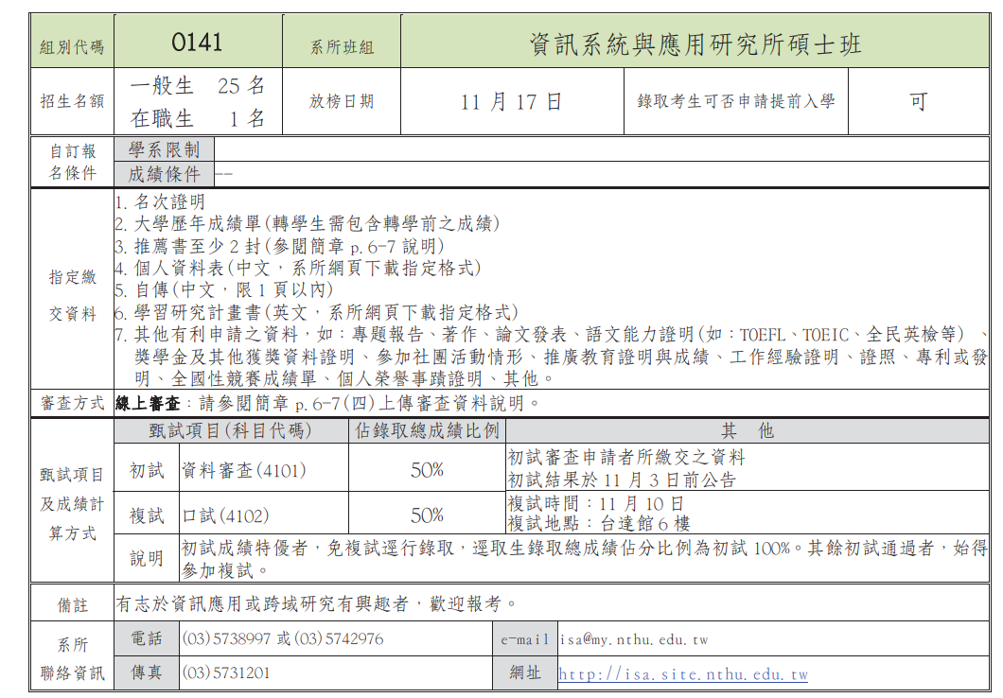Click the 11 月 17 日 announcement date
Screen dimensions: 1003x698
tap(511, 101)
